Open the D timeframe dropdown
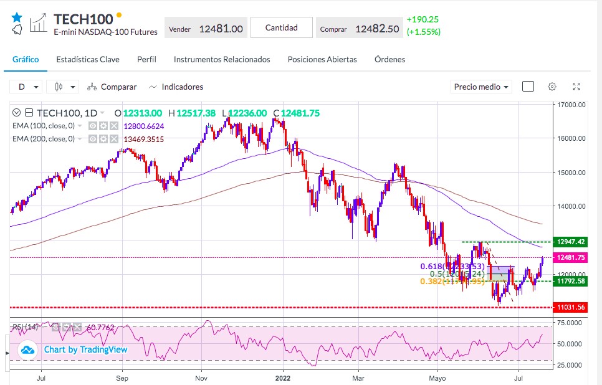The image size is (602, 385). (26, 87)
